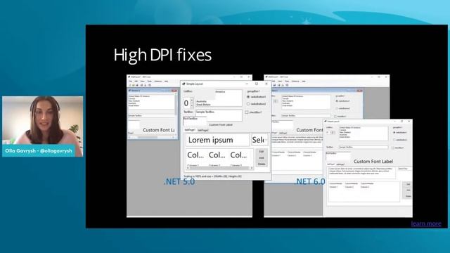This screenshot has height=253, width=450.
Task: Click Sample TextBox field in .NET 6.0 front window
Action: tap(364, 147)
